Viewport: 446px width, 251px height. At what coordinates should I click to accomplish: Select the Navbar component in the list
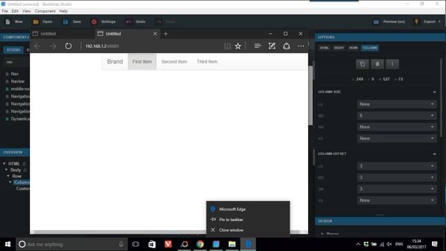click(x=17, y=82)
